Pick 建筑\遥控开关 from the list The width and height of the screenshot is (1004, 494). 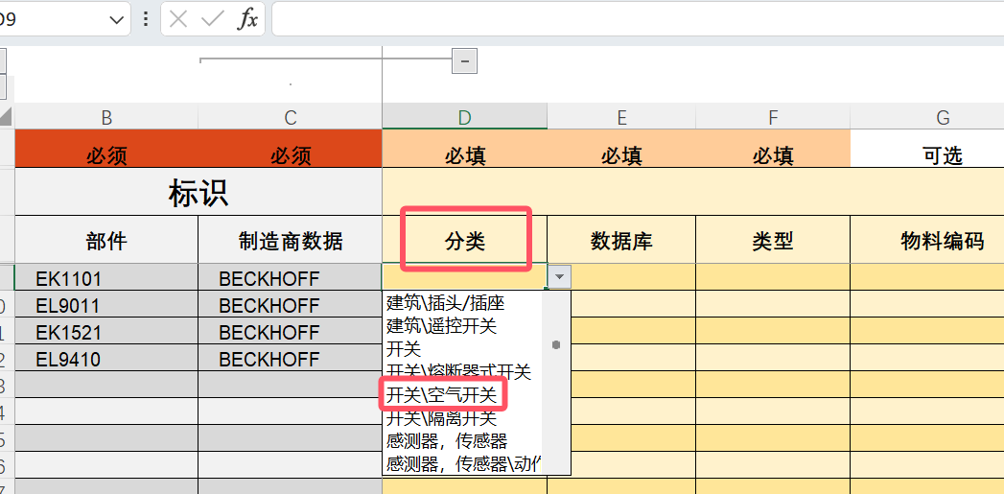441,326
